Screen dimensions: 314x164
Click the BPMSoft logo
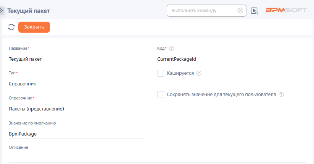pos(286,10)
